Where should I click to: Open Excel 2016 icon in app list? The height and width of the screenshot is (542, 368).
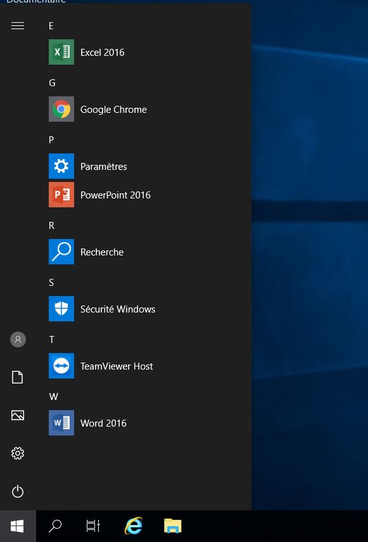click(x=61, y=52)
